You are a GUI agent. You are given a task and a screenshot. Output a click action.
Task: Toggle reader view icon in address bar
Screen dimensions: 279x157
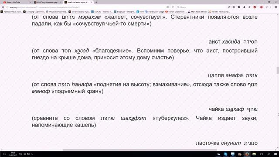click(x=168, y=7)
